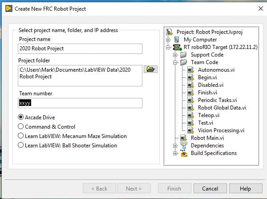Collapse the RT roboRIO Target node
This screenshot has height=199, width=267.
[168, 47]
